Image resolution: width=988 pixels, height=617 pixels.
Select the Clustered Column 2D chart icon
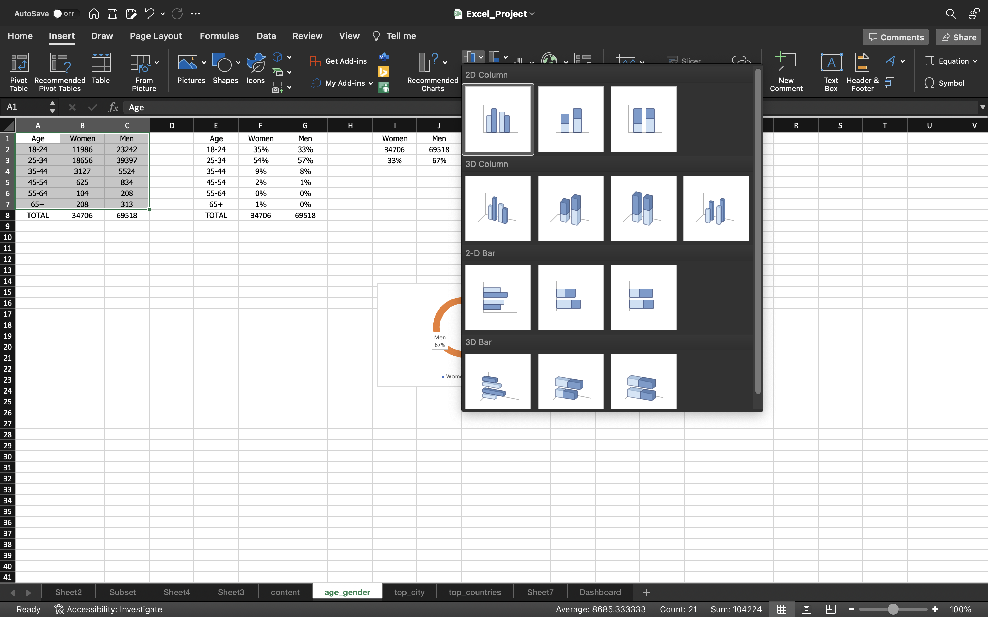click(x=497, y=119)
